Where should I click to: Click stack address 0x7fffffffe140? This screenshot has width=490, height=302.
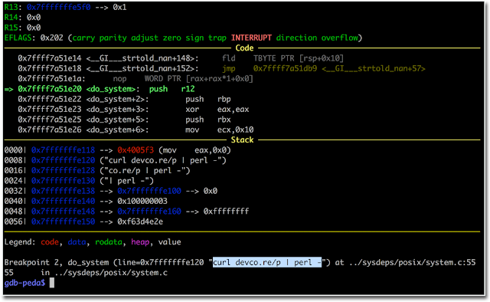63,201
